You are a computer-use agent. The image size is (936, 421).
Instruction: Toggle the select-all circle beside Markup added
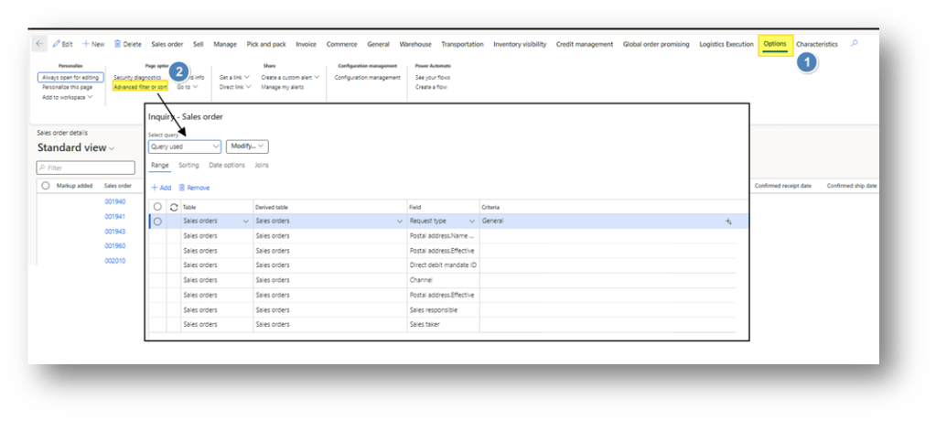(46, 186)
